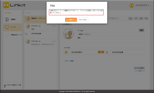Click the 戻る back button
This screenshot has height=93, width=154.
(67, 24)
